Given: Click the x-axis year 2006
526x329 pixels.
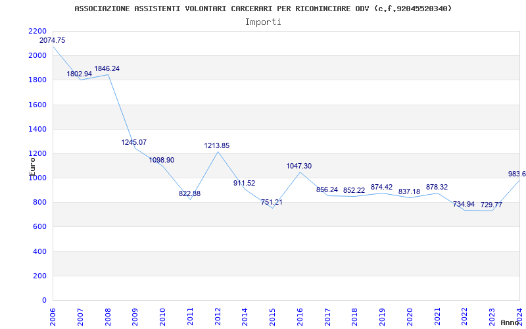Looking at the screenshot, I should point(53,316).
